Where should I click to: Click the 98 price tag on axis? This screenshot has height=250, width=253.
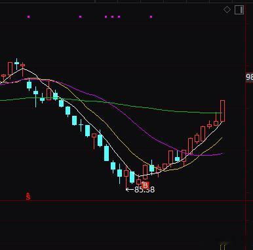tap(249, 77)
